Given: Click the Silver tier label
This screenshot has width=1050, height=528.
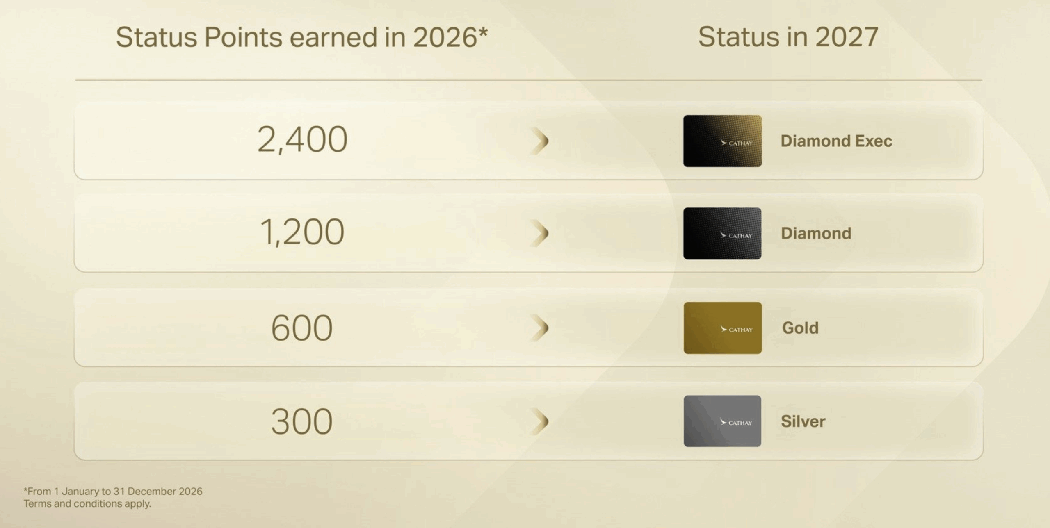Looking at the screenshot, I should 803,421.
